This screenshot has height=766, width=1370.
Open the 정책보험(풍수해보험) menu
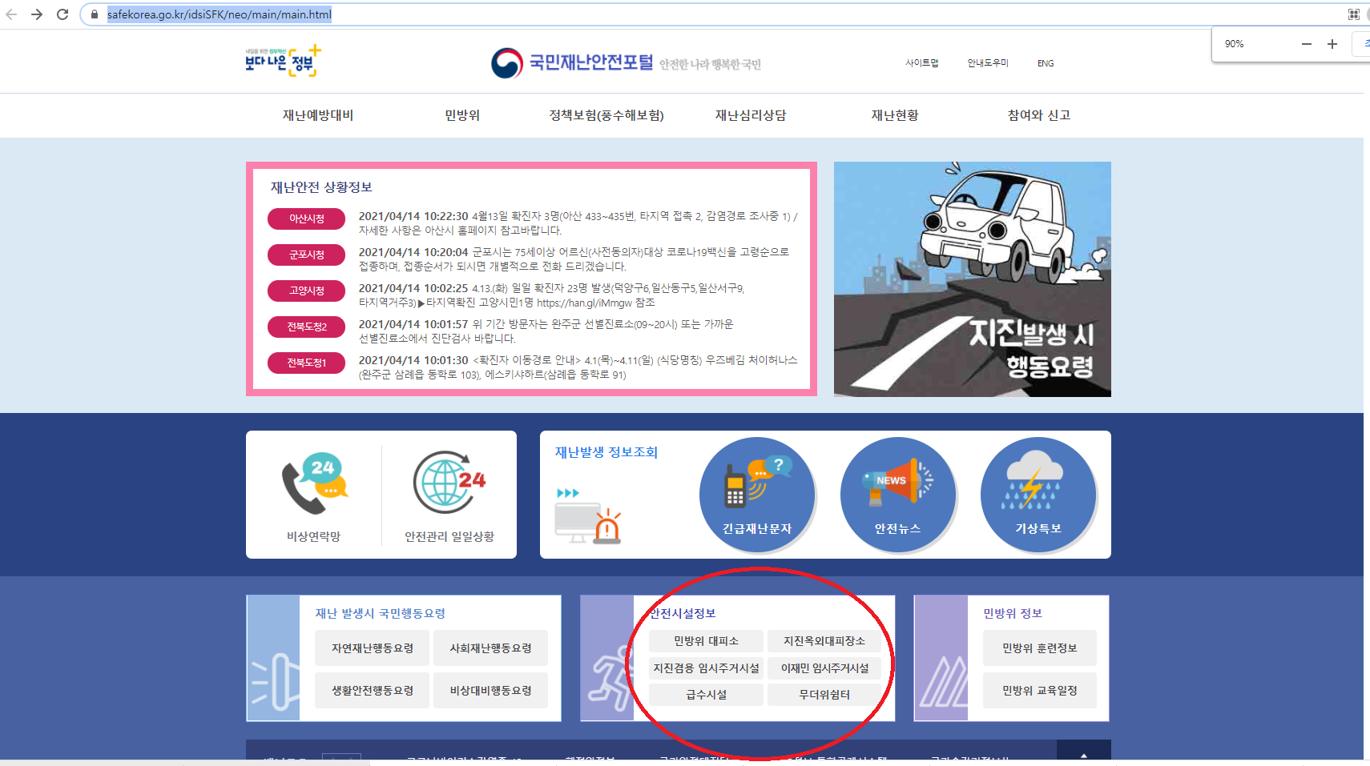tap(606, 115)
